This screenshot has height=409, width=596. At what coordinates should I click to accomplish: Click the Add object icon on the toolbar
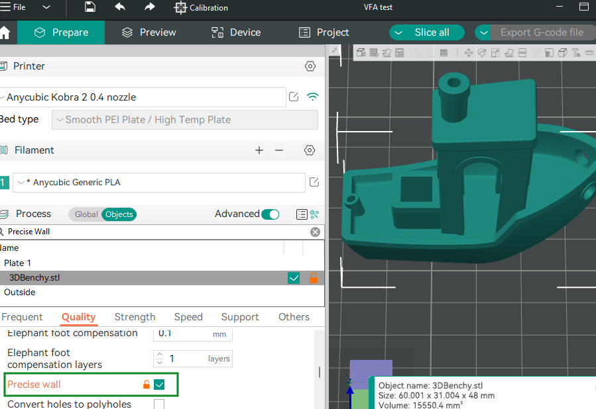point(361,52)
